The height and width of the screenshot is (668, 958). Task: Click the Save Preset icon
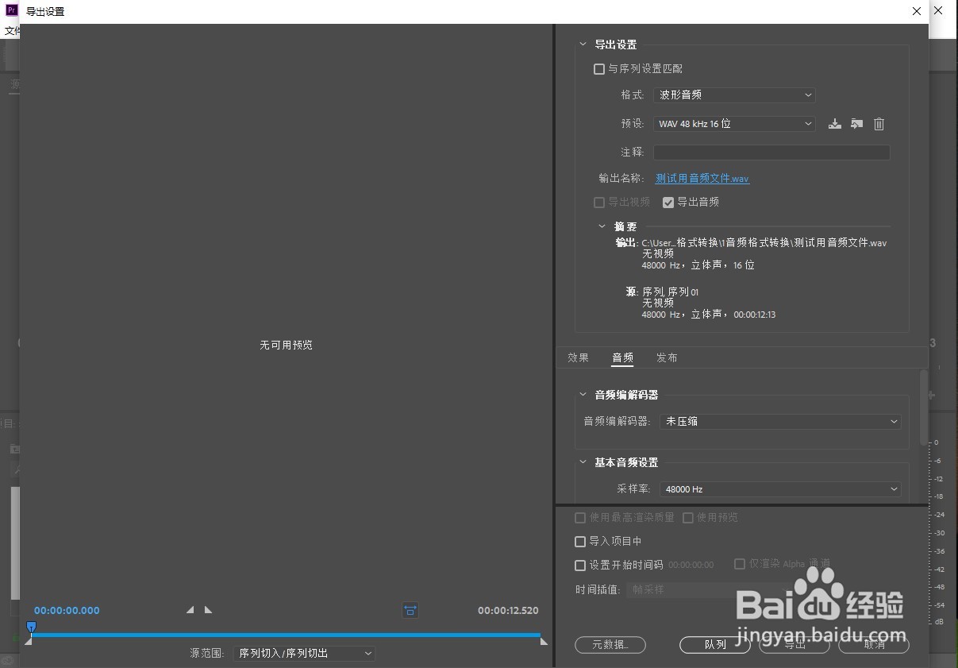[x=834, y=124]
